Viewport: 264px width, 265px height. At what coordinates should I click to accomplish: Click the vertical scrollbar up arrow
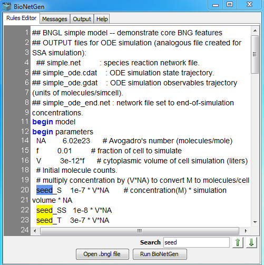coord(255,31)
